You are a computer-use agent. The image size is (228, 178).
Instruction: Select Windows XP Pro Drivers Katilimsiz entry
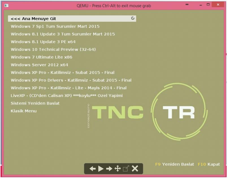(x=71, y=80)
